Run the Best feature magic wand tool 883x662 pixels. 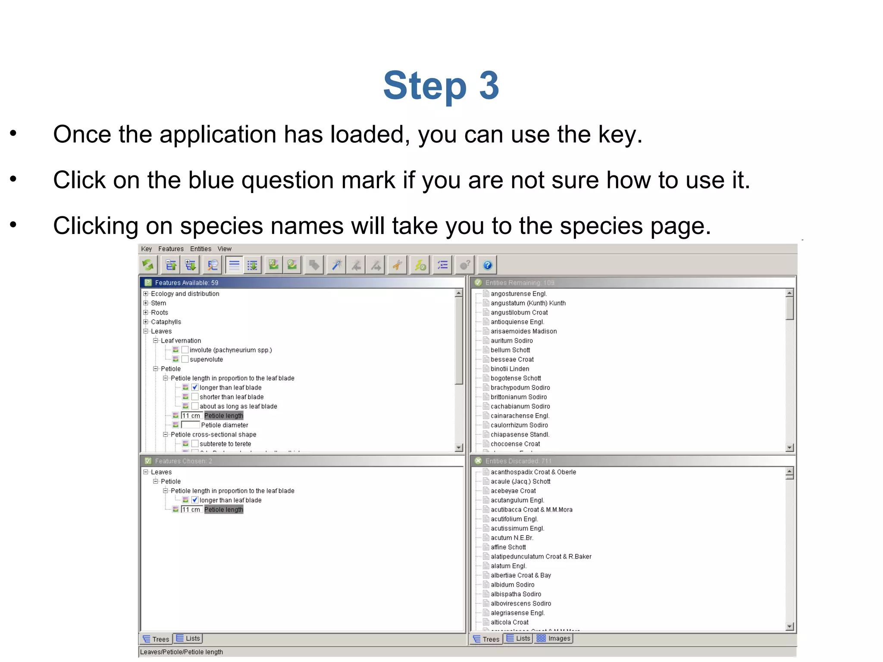click(x=337, y=265)
